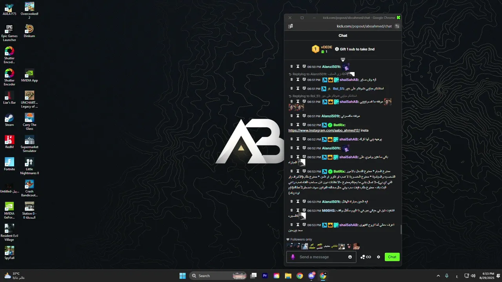Screen dimensions: 502x282
Task: Timeout Alanzi501t using hourglass at 06:50 PM
Action: (298, 67)
